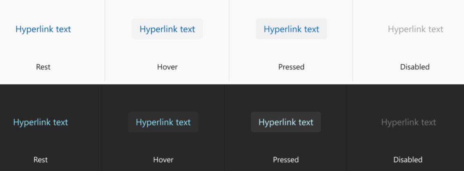This screenshot has width=464, height=171.
Task: Select the Rest label in dark panel
Action: click(41, 160)
